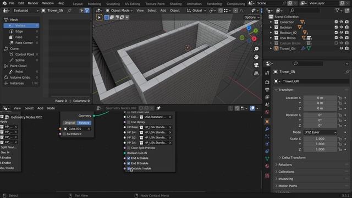Open the node editor Add menu
The image size is (352, 198).
(40, 108)
